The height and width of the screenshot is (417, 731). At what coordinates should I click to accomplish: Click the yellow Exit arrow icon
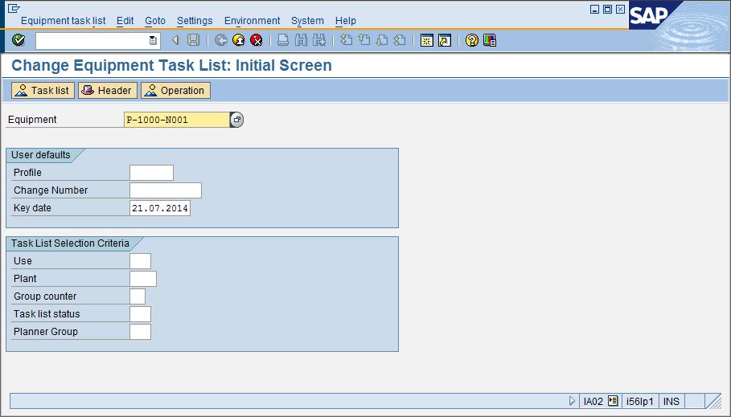coord(238,40)
